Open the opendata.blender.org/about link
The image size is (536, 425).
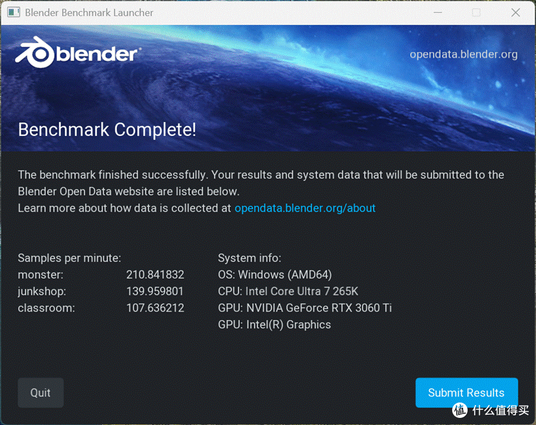tap(305, 208)
